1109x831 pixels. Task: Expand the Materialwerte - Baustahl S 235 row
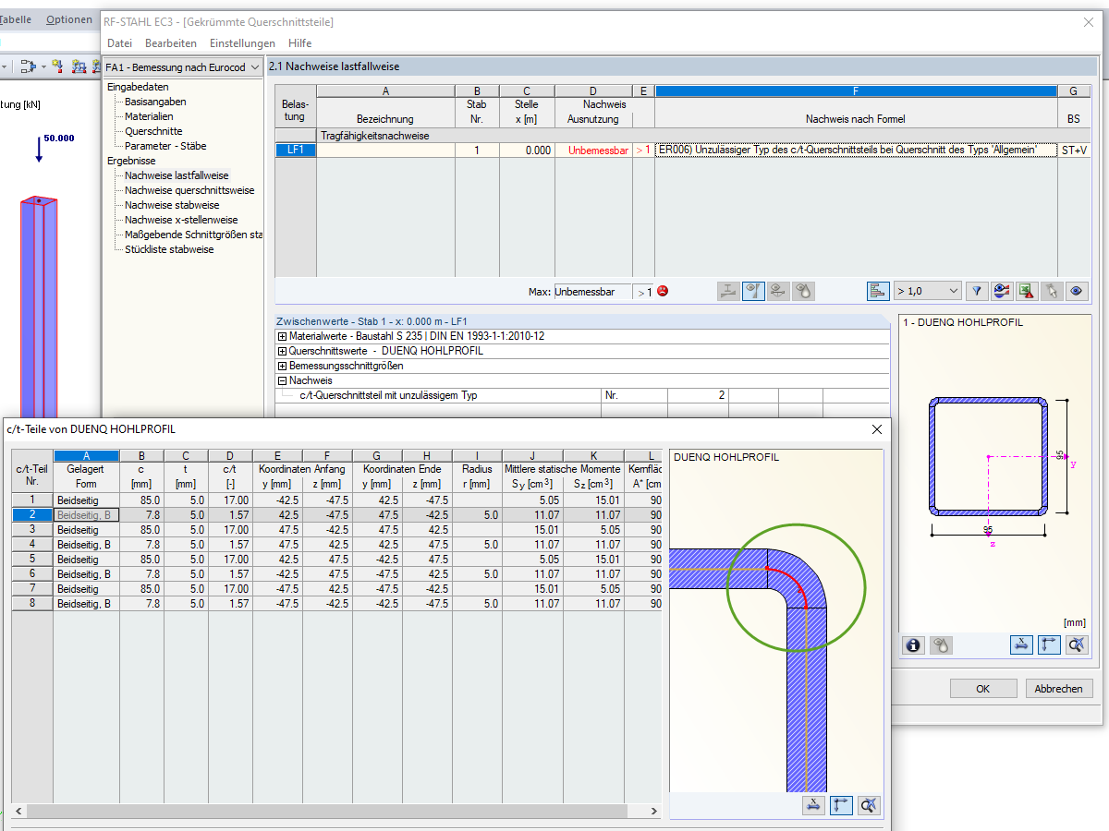point(282,336)
